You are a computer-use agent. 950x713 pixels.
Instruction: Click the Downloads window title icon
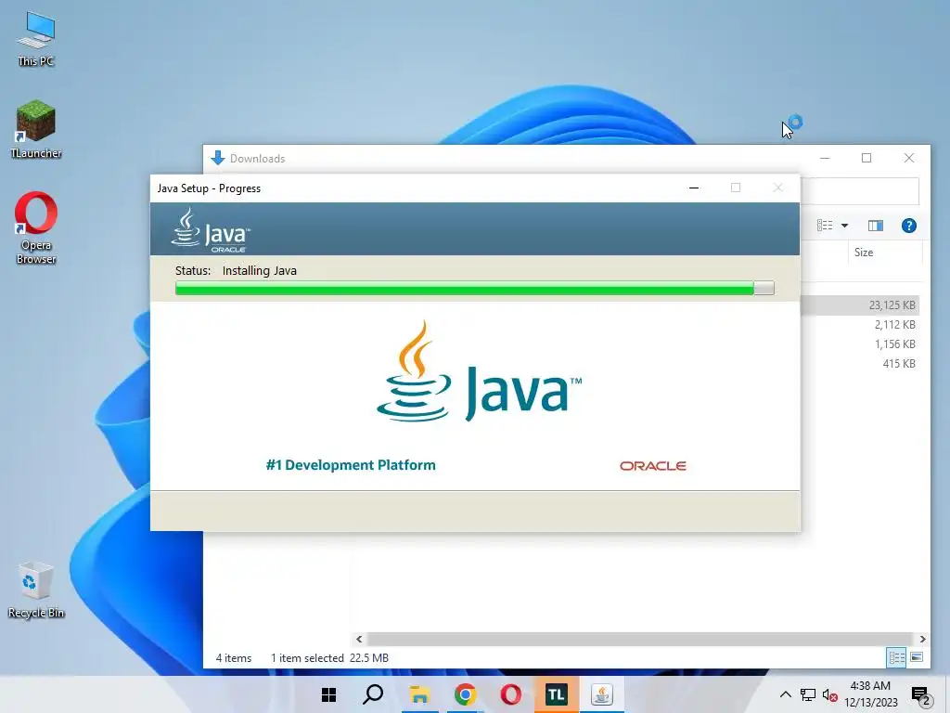click(x=217, y=158)
